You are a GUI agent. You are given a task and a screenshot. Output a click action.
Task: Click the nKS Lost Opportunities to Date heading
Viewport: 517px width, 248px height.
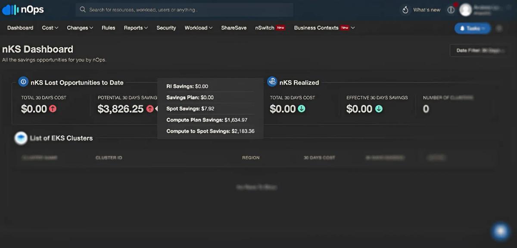click(x=77, y=83)
